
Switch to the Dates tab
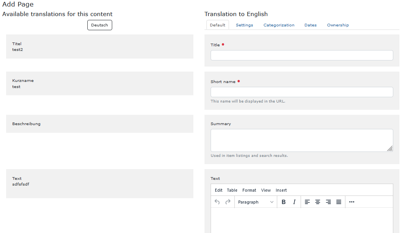(311, 25)
